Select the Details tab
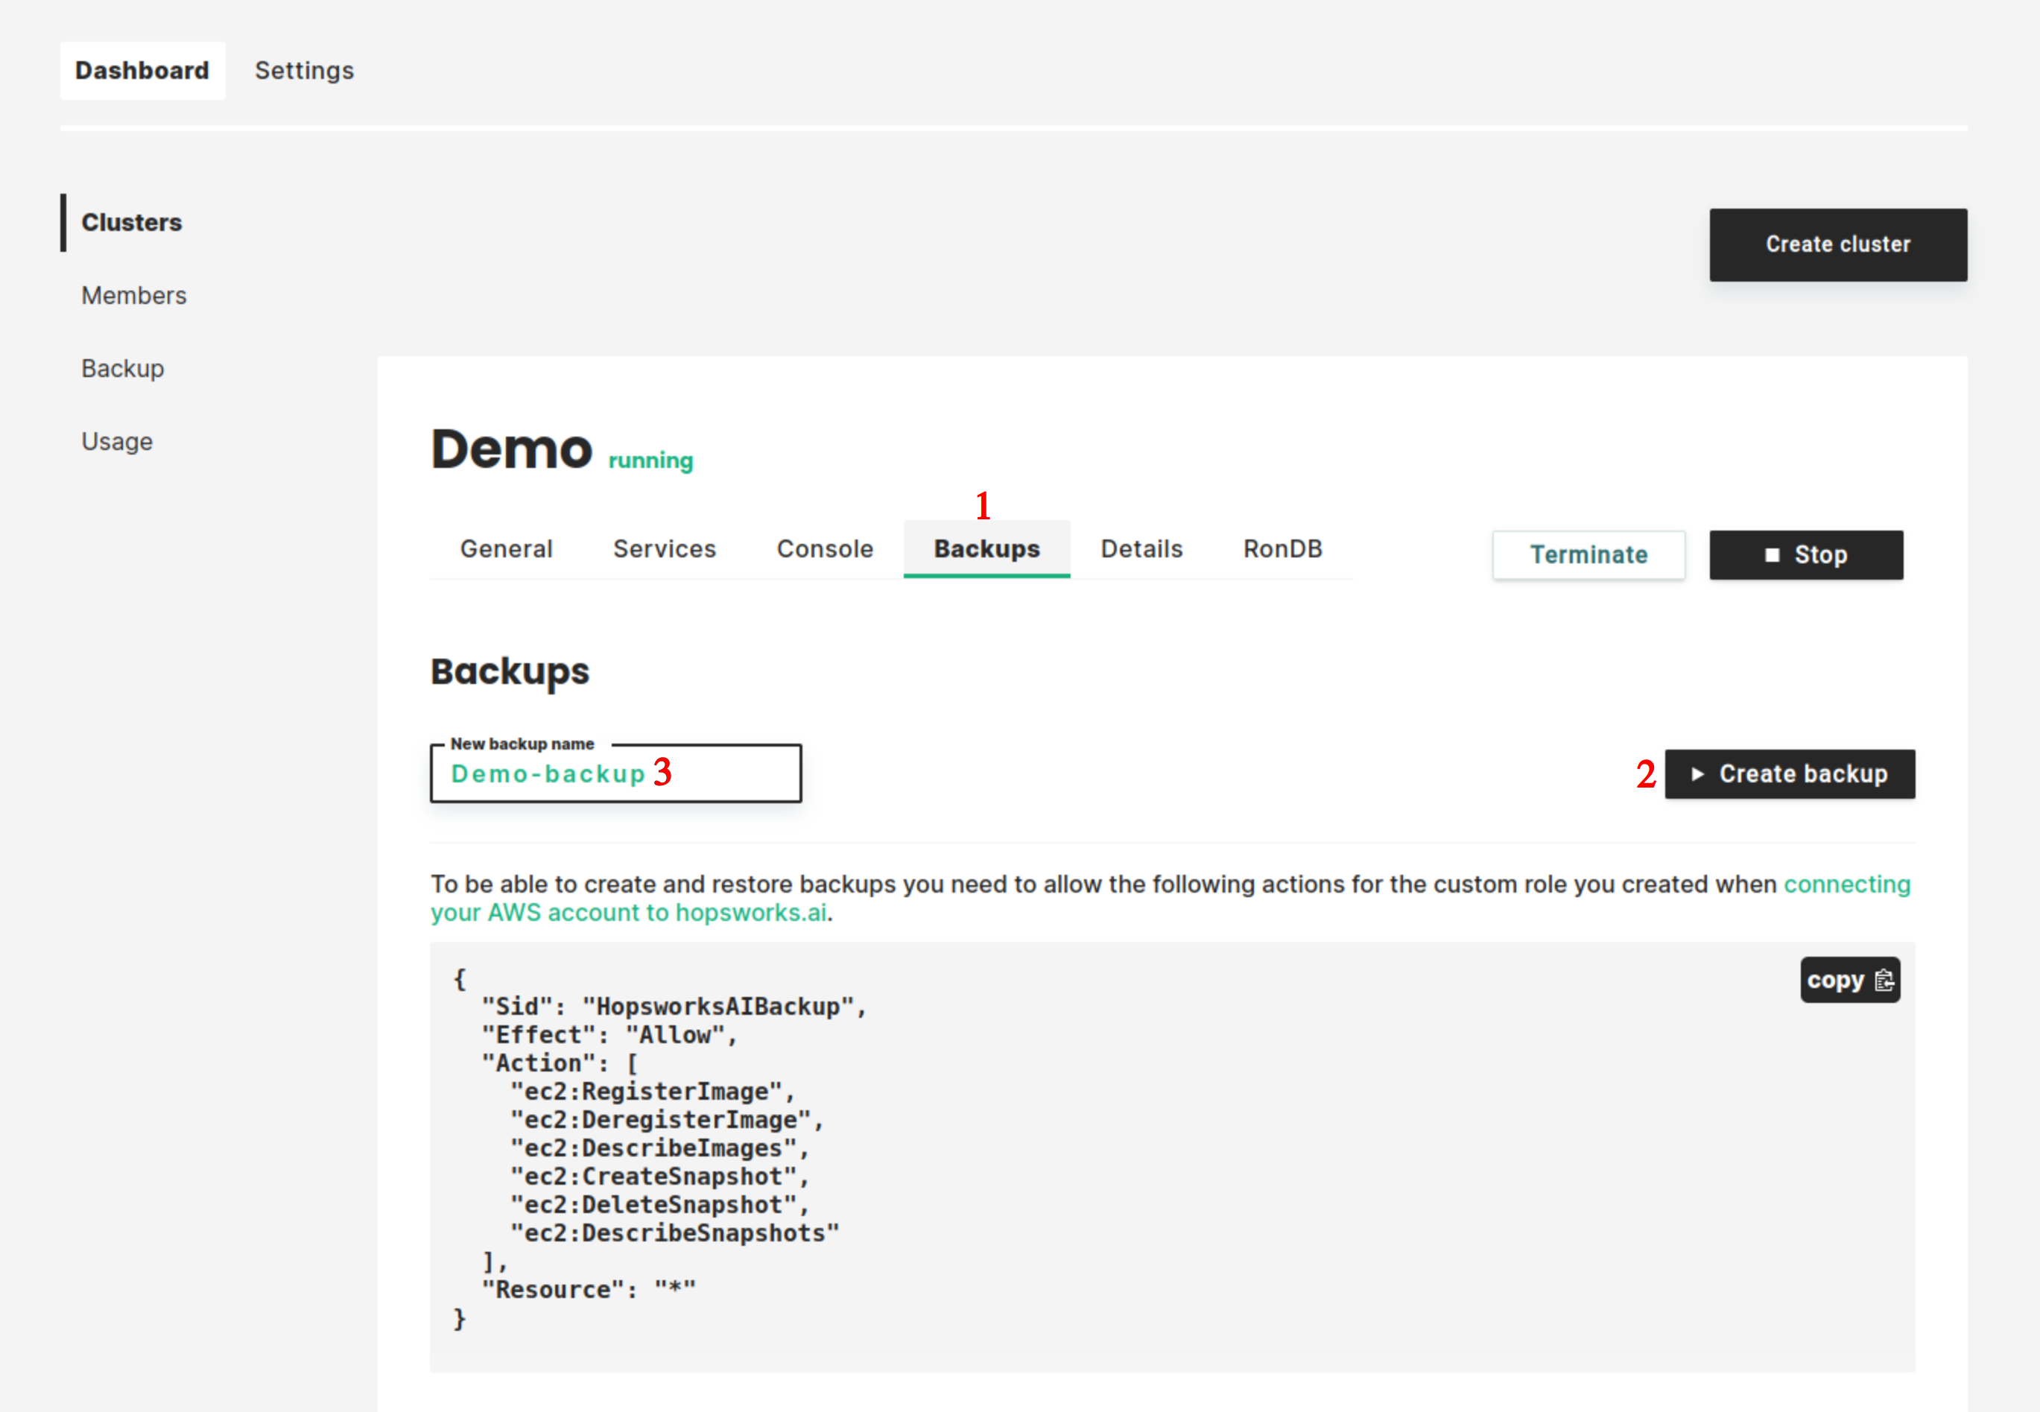The image size is (2040, 1412). [1141, 548]
